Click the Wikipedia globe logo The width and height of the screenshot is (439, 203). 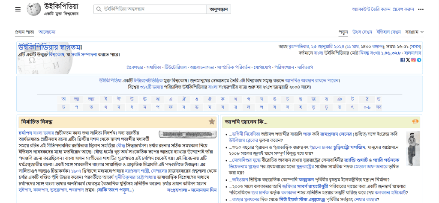pyautogui.click(x=33, y=9)
